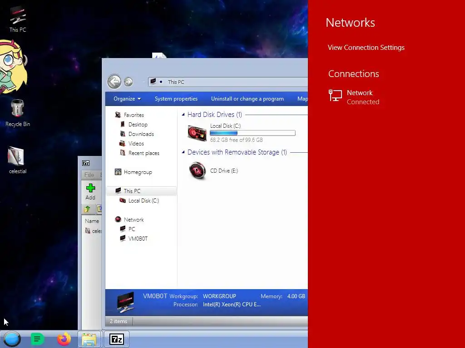
Task: Click the VM0B0T computer icon in details pane
Action: coord(126,302)
